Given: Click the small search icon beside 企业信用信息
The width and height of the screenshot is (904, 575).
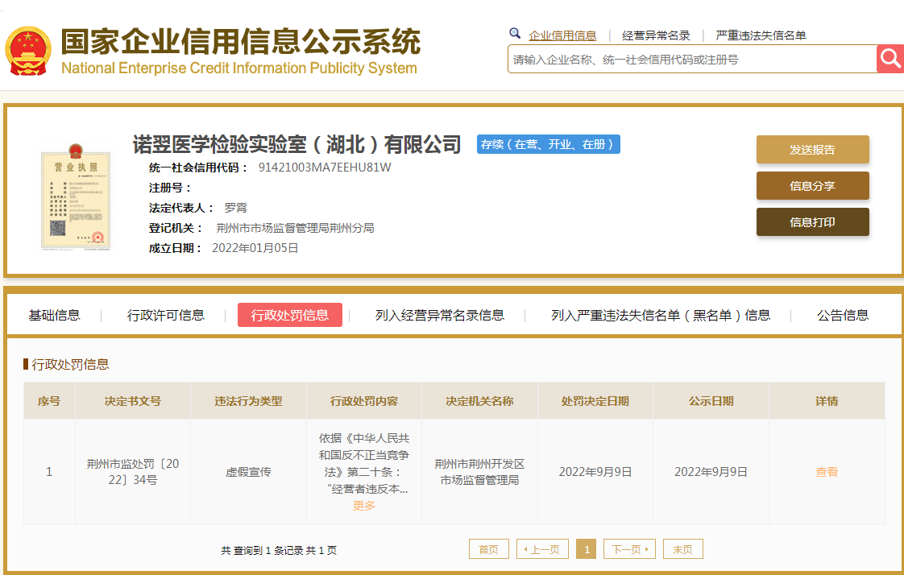Looking at the screenshot, I should [515, 34].
